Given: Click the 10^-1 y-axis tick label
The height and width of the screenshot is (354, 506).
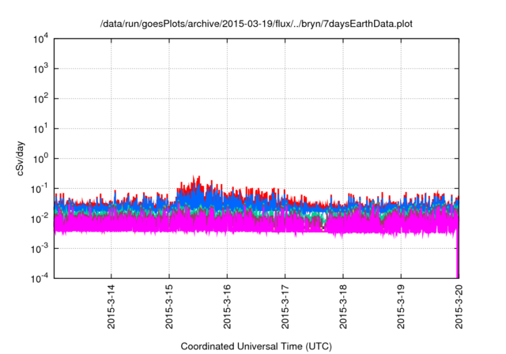Looking at the screenshot, I should click(x=40, y=189).
